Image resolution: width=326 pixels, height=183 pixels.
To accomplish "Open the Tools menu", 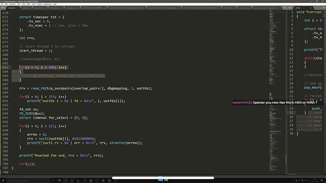I will [34, 4].
